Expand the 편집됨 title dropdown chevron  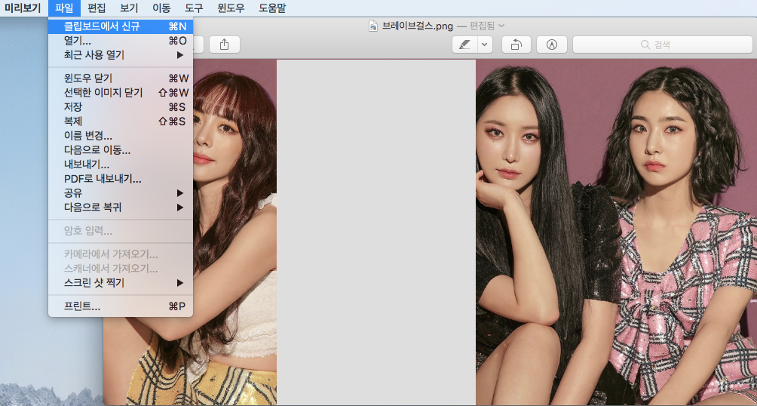(x=501, y=26)
